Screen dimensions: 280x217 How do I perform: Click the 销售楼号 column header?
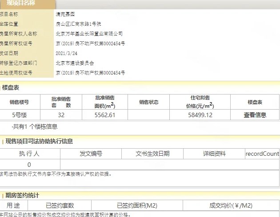point(20,102)
